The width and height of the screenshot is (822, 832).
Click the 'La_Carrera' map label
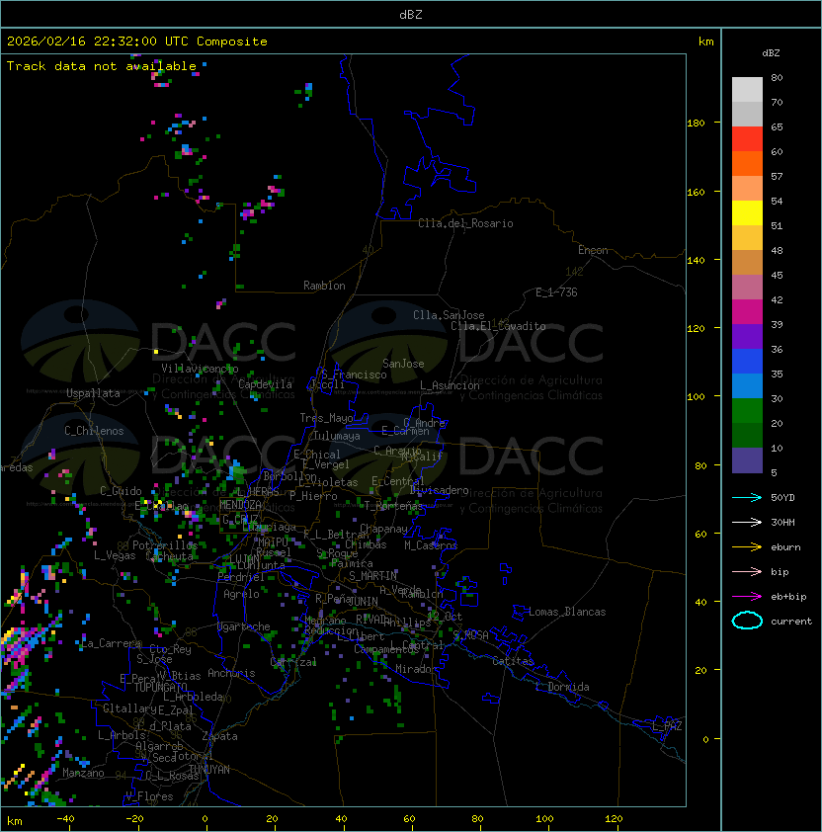[112, 643]
